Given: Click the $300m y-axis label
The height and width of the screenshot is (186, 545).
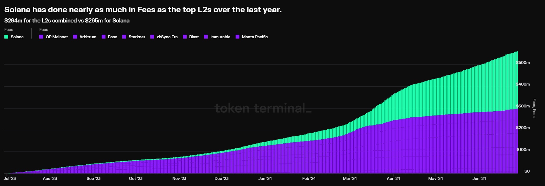Looking at the screenshot, I should pyautogui.click(x=523, y=106).
